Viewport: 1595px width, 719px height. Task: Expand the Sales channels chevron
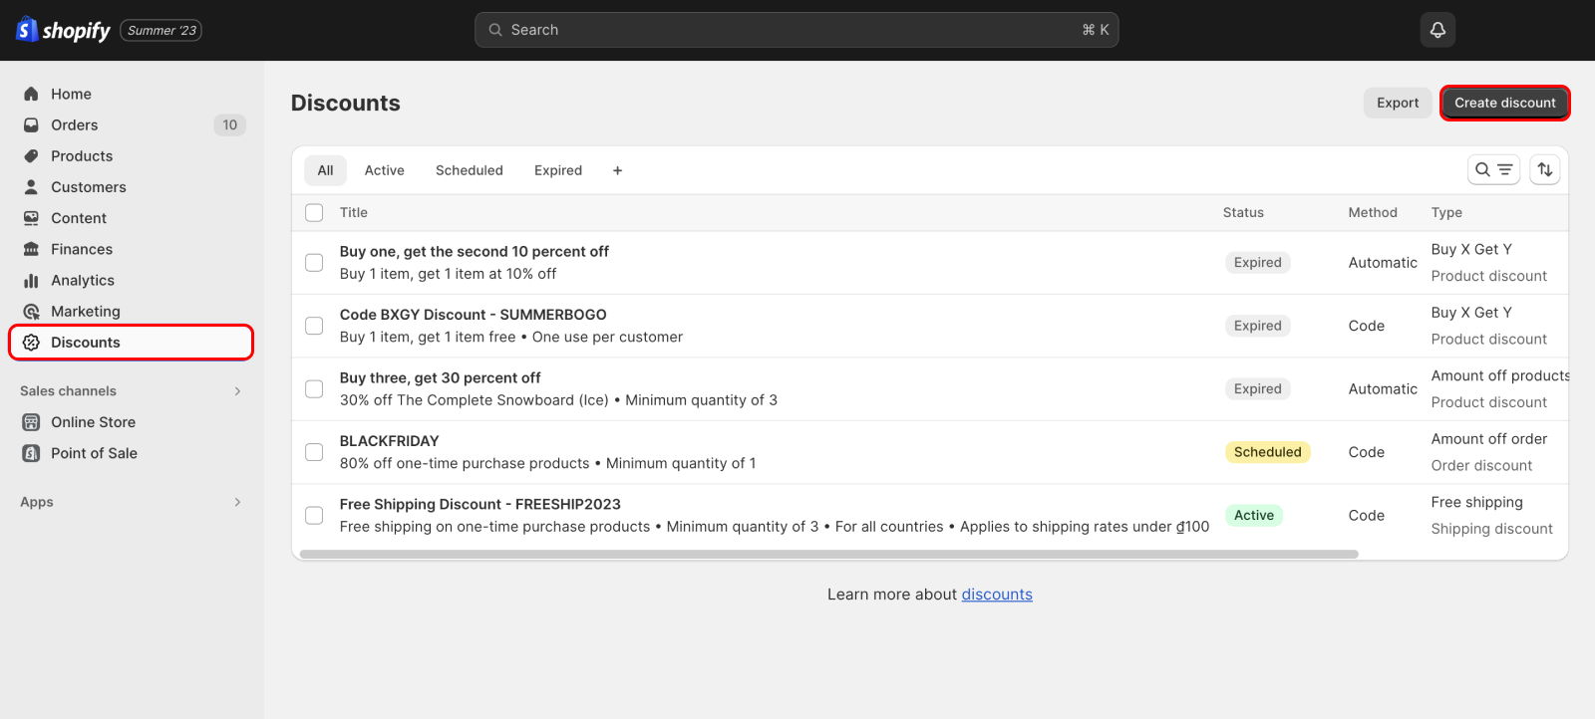[237, 390]
